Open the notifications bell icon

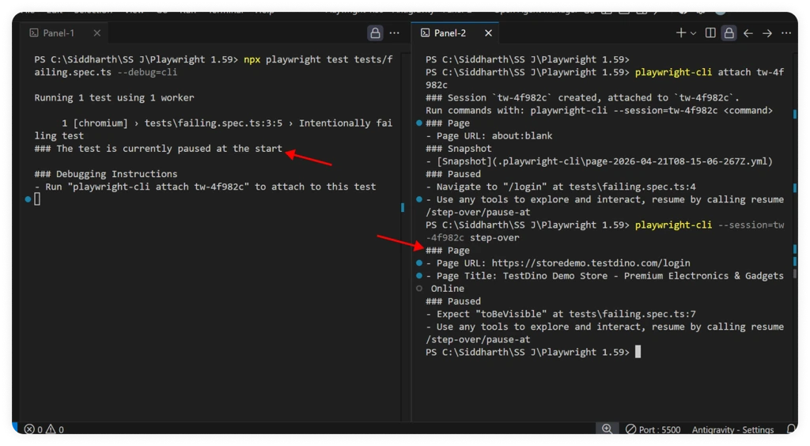(x=791, y=429)
